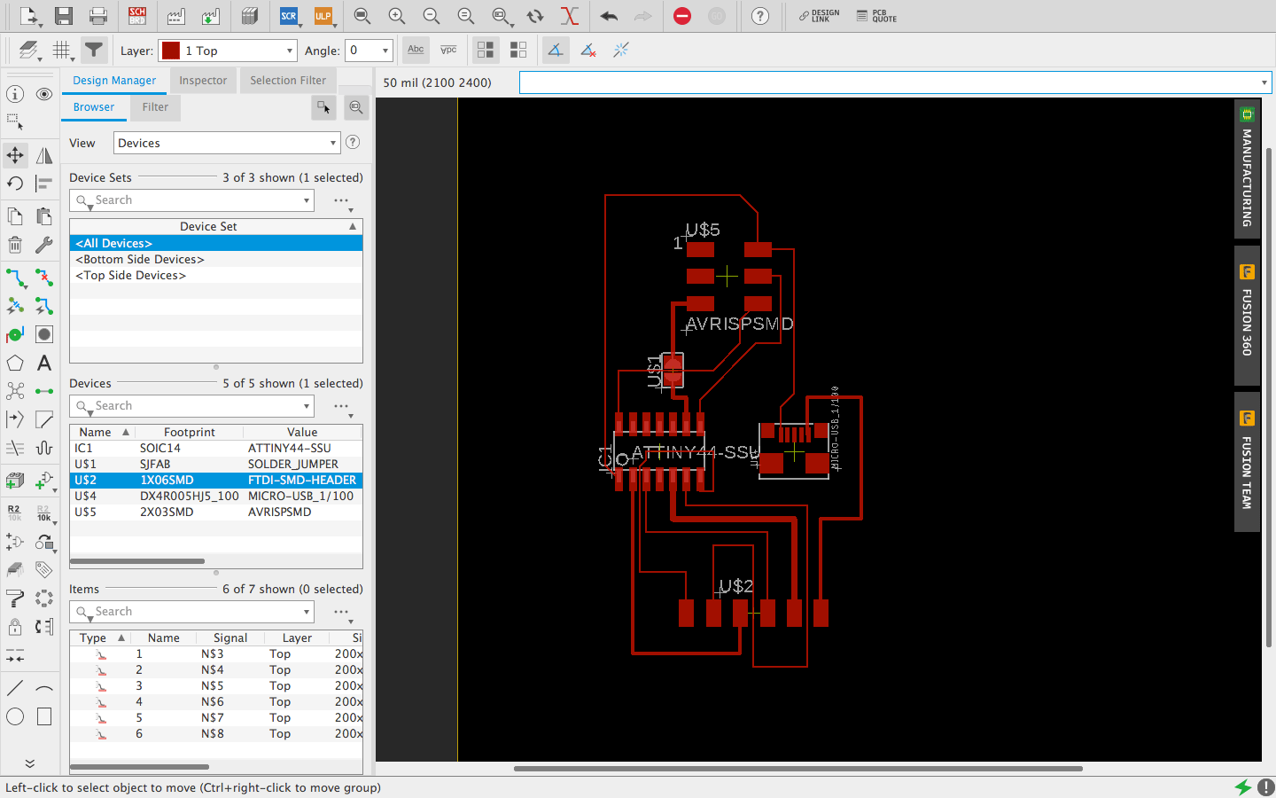
Task: Toggle the funnel filter button beside Layer
Action: [x=94, y=51]
